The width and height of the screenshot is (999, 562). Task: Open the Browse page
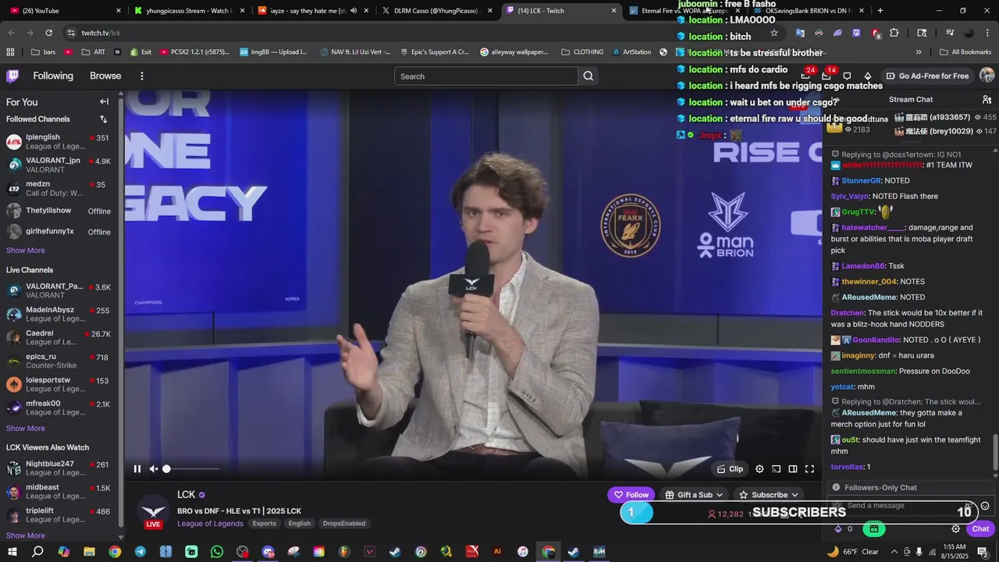[105, 76]
